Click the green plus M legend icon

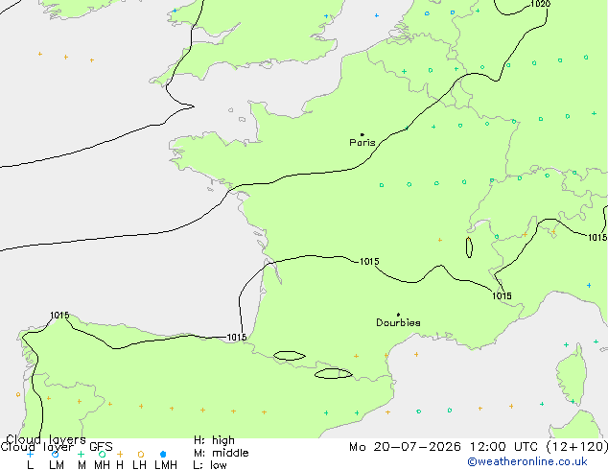pyautogui.click(x=81, y=454)
